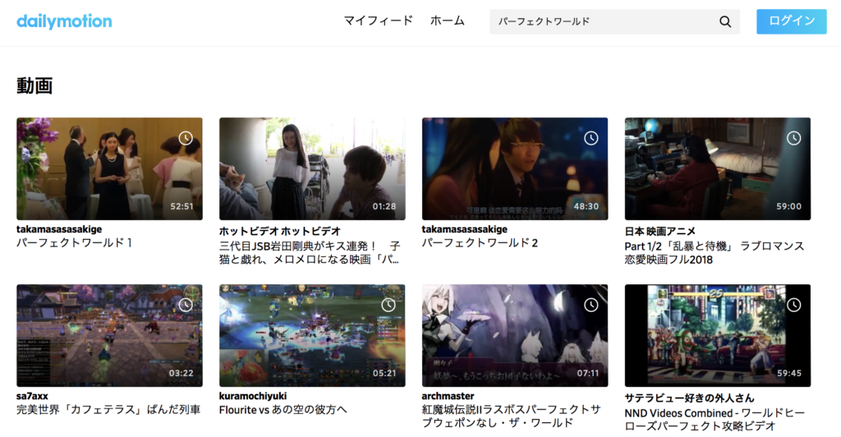The width and height of the screenshot is (841, 437).
Task: Click watch-later clock on 紅魔城伝説II video
Action: [591, 305]
